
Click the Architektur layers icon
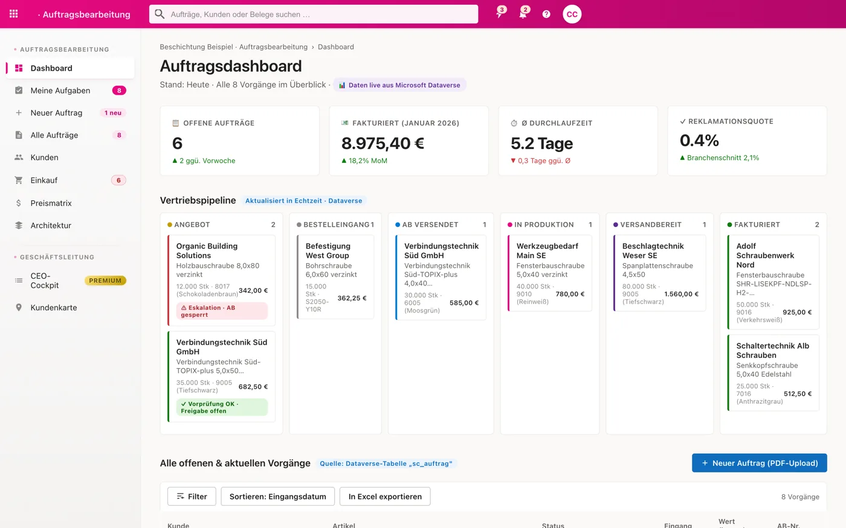click(x=19, y=226)
